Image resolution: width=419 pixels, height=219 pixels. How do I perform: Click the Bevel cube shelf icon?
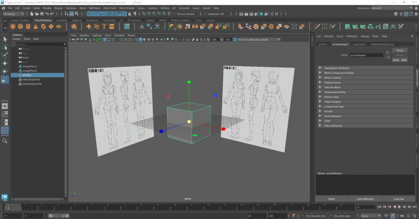(256, 27)
